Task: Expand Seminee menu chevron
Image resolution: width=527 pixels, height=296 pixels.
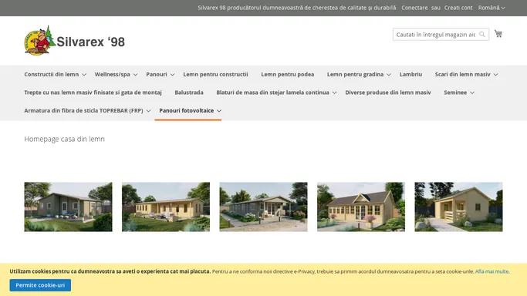Action: (x=472, y=92)
